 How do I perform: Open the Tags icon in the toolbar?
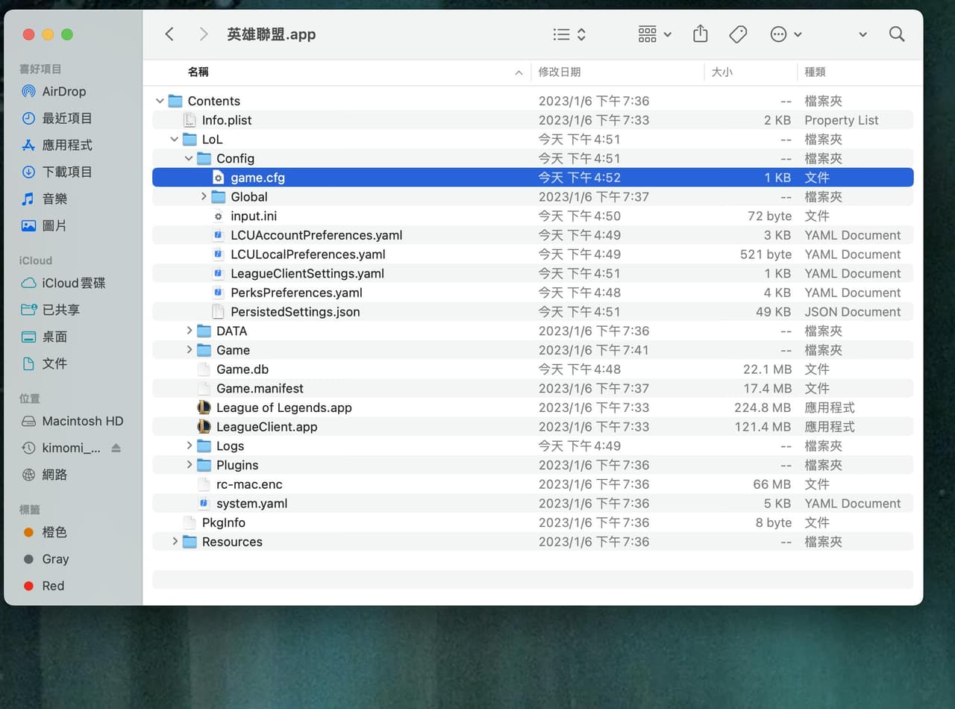(x=738, y=34)
